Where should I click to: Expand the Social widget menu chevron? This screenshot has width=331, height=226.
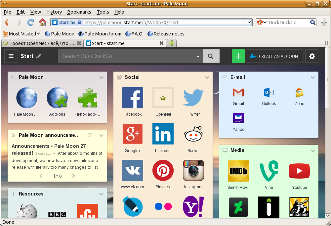[x=207, y=78]
